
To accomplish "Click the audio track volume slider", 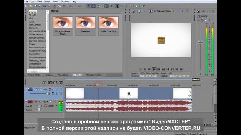I will click(40, 106).
